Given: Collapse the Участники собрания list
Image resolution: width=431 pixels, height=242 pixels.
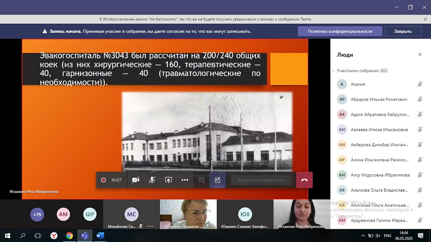Looking at the screenshot, I should click(x=333, y=71).
